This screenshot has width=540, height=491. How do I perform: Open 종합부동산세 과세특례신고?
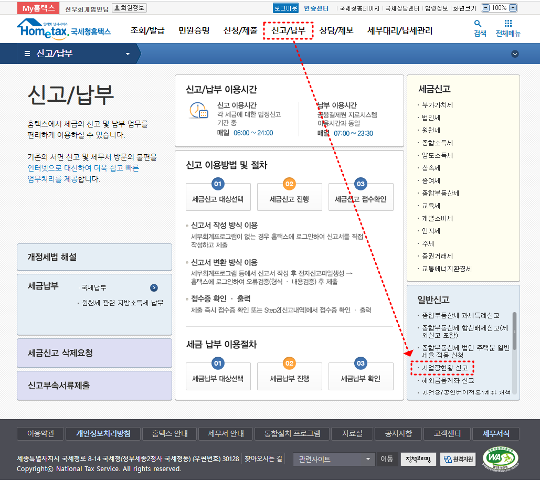click(460, 315)
